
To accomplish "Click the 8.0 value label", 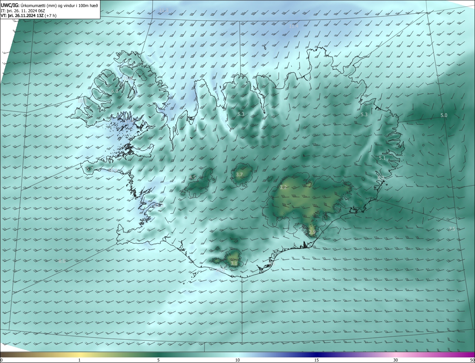I will (62, 261).
